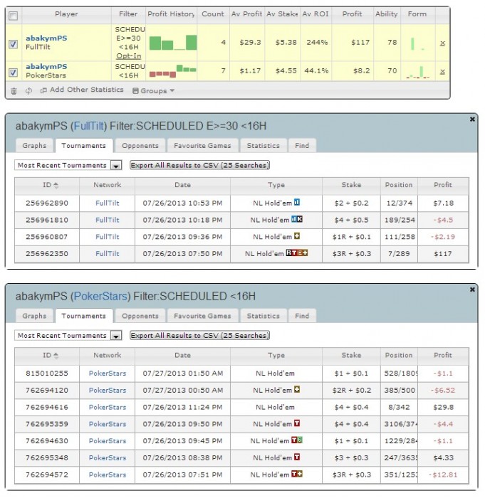Sort FullTilt table by ID arrow
This screenshot has width=485, height=498.
(x=56, y=185)
